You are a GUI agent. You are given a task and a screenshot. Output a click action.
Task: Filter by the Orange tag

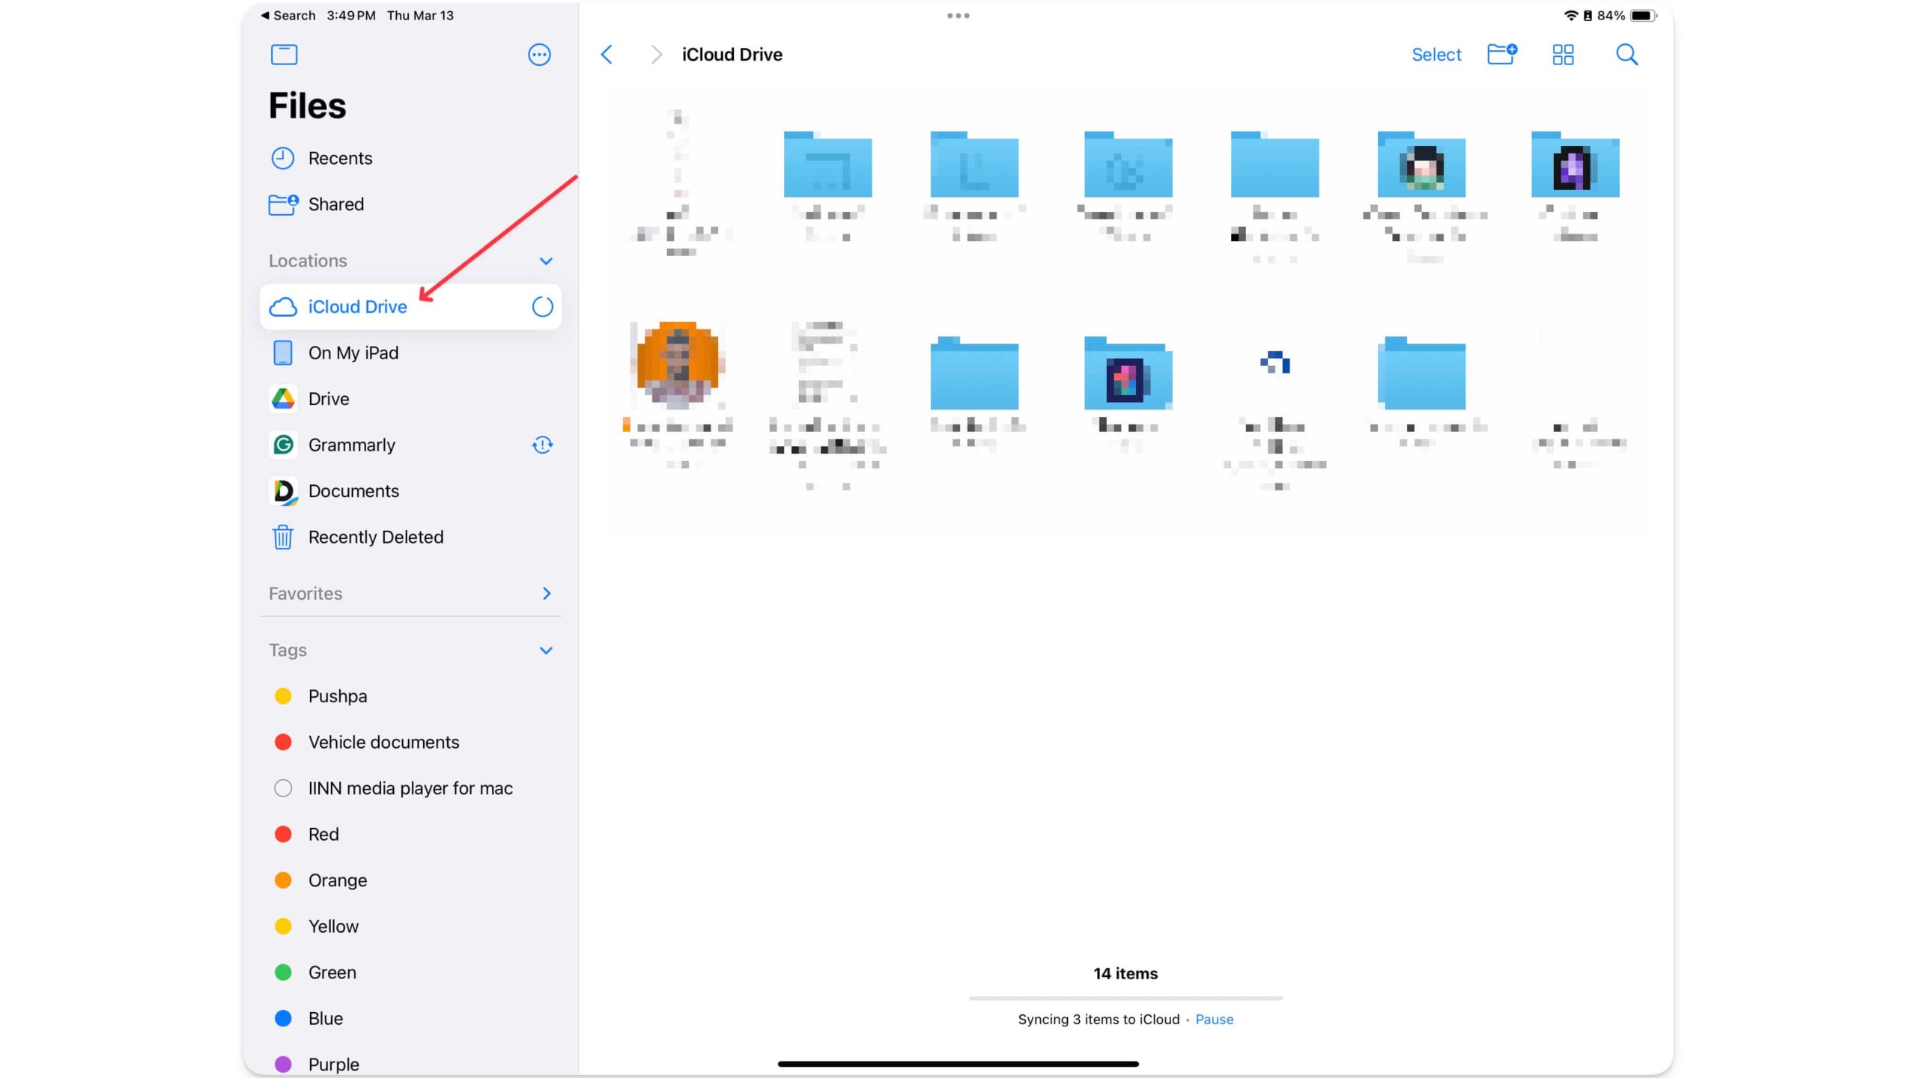(410, 880)
